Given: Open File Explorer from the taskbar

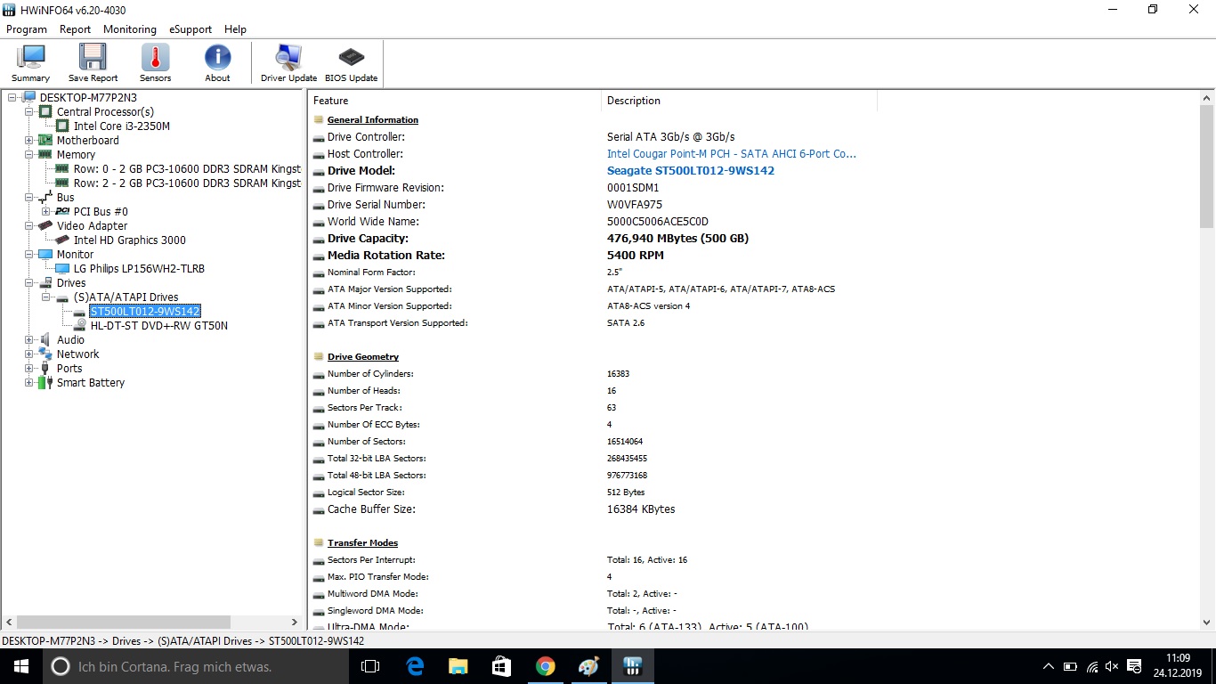Looking at the screenshot, I should [458, 666].
